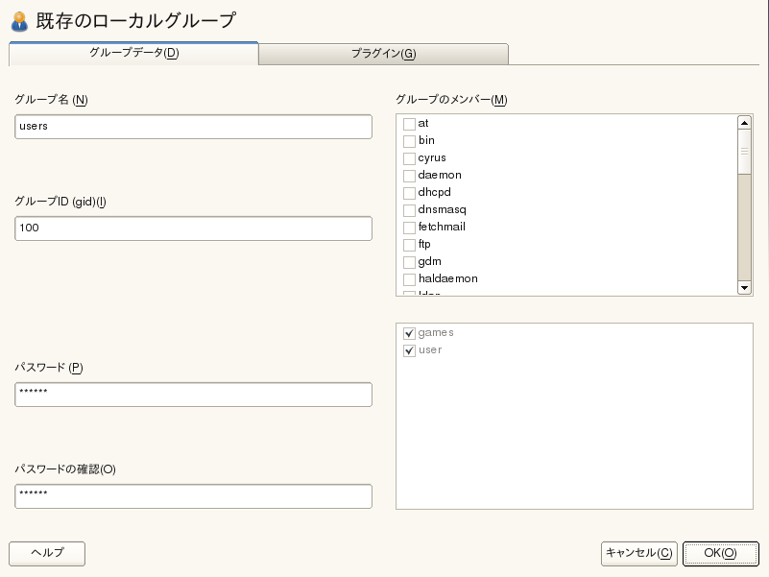
Task: Check the 'bin' user checkbox
Action: click(410, 141)
